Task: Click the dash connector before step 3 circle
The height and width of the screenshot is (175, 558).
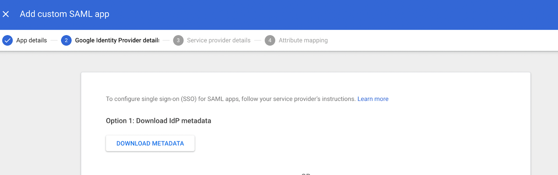Action: point(166,40)
